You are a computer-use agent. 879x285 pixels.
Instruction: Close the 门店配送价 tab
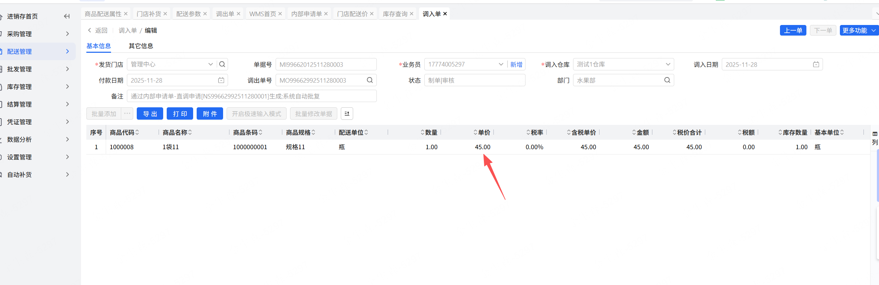(x=371, y=14)
